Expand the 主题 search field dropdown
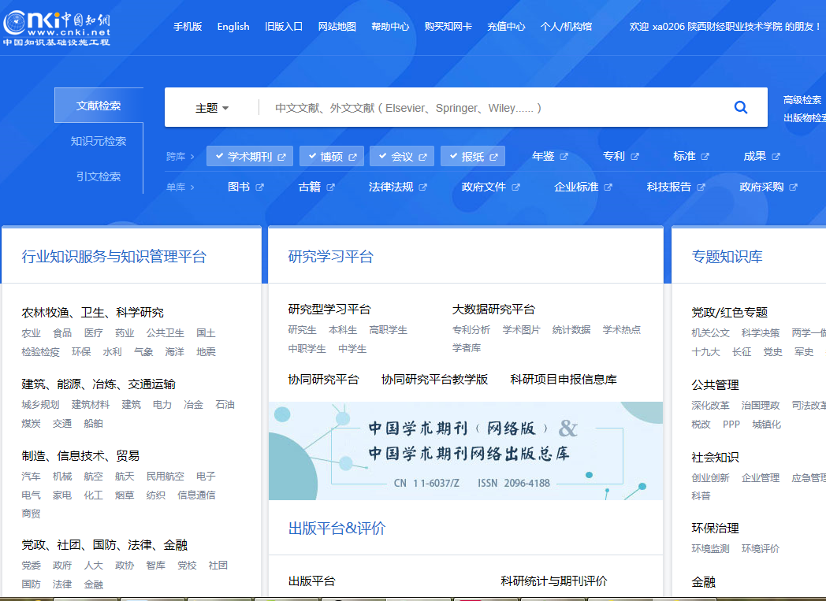The image size is (826, 601). 212,108
